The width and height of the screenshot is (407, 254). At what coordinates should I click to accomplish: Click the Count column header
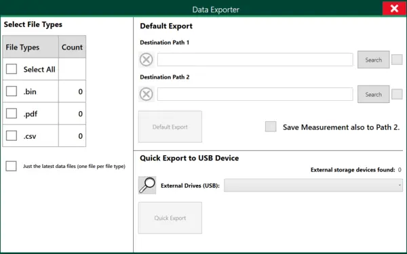72,47
